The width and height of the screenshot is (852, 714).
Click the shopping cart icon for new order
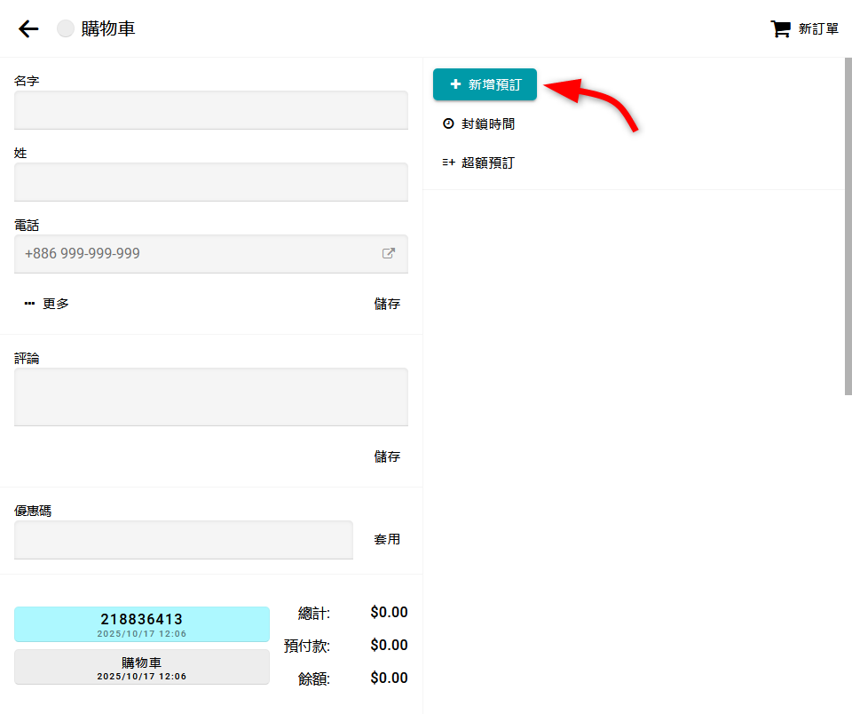(x=780, y=29)
